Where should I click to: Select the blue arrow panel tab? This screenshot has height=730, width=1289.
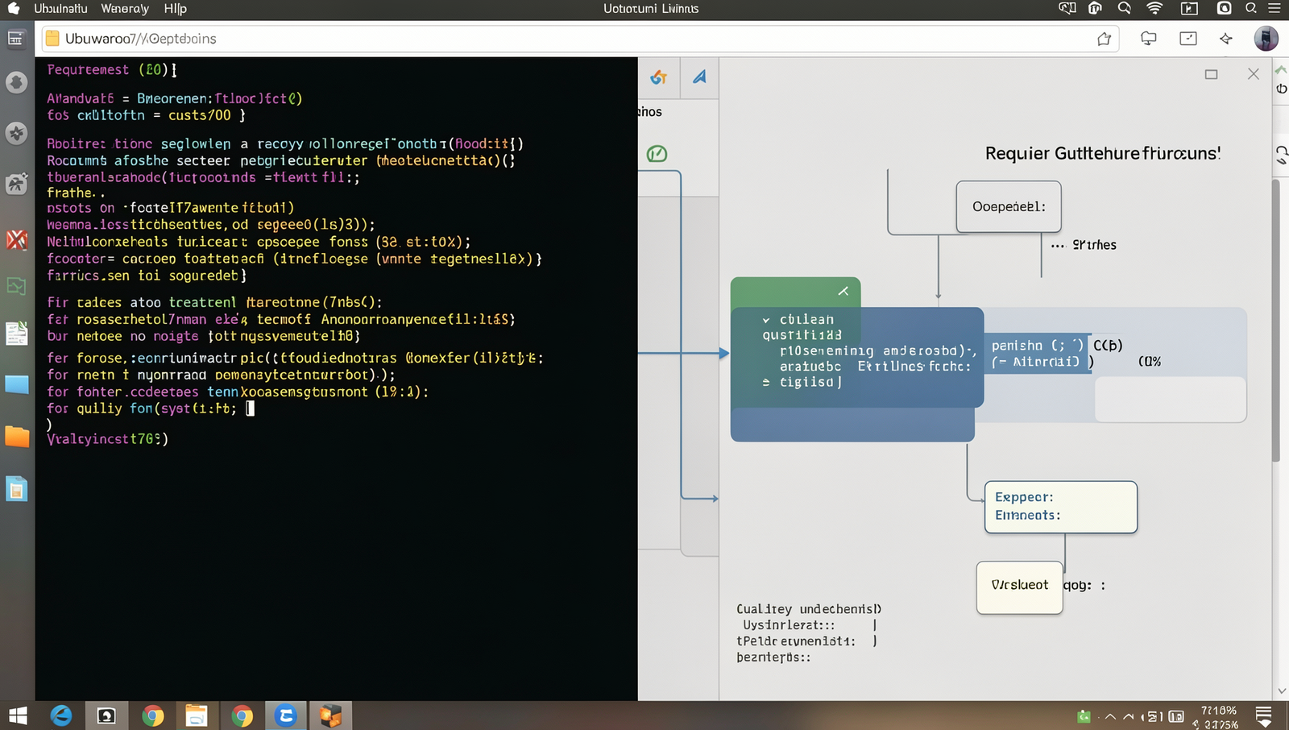coord(699,77)
